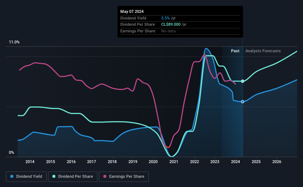
Task: Click the 2019 x-axis label
Action: 133,162
